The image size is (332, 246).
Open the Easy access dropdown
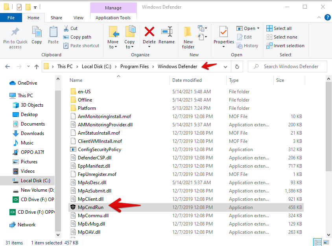click(203, 37)
